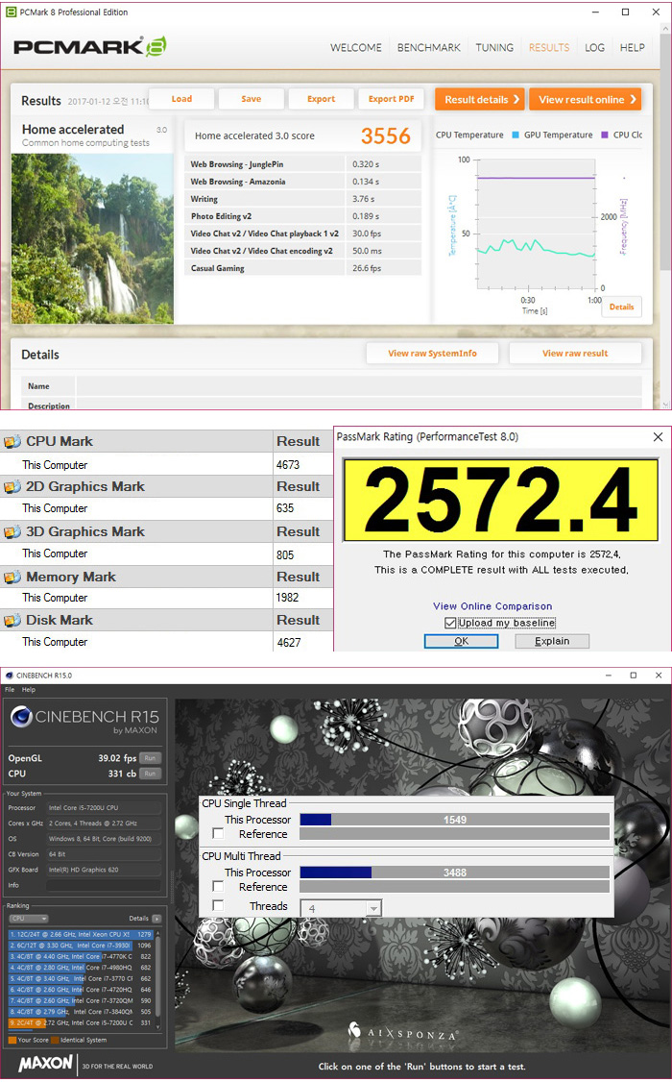
Task: Follow the View Online Comparison link
Action: (492, 606)
